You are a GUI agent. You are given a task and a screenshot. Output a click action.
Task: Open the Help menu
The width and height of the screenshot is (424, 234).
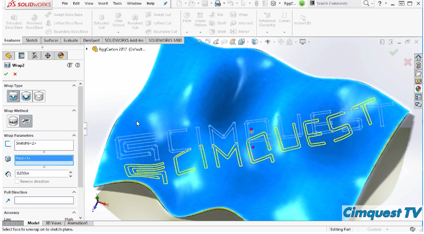(151, 4)
